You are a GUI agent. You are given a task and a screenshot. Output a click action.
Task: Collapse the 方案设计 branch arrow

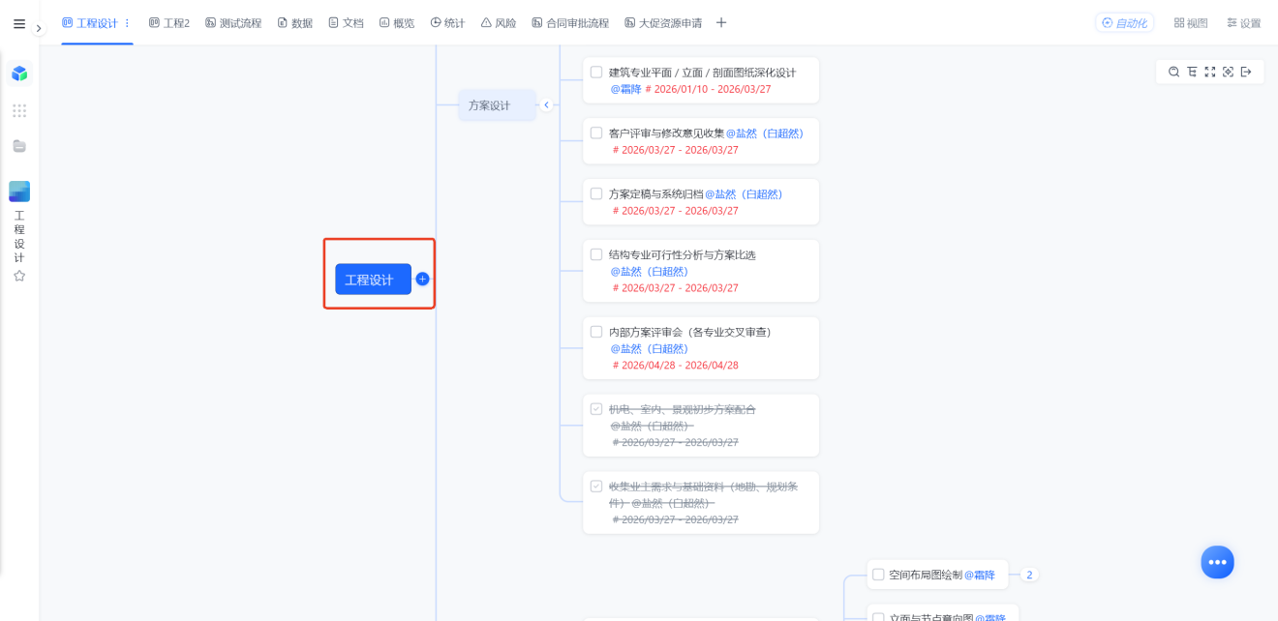(546, 105)
